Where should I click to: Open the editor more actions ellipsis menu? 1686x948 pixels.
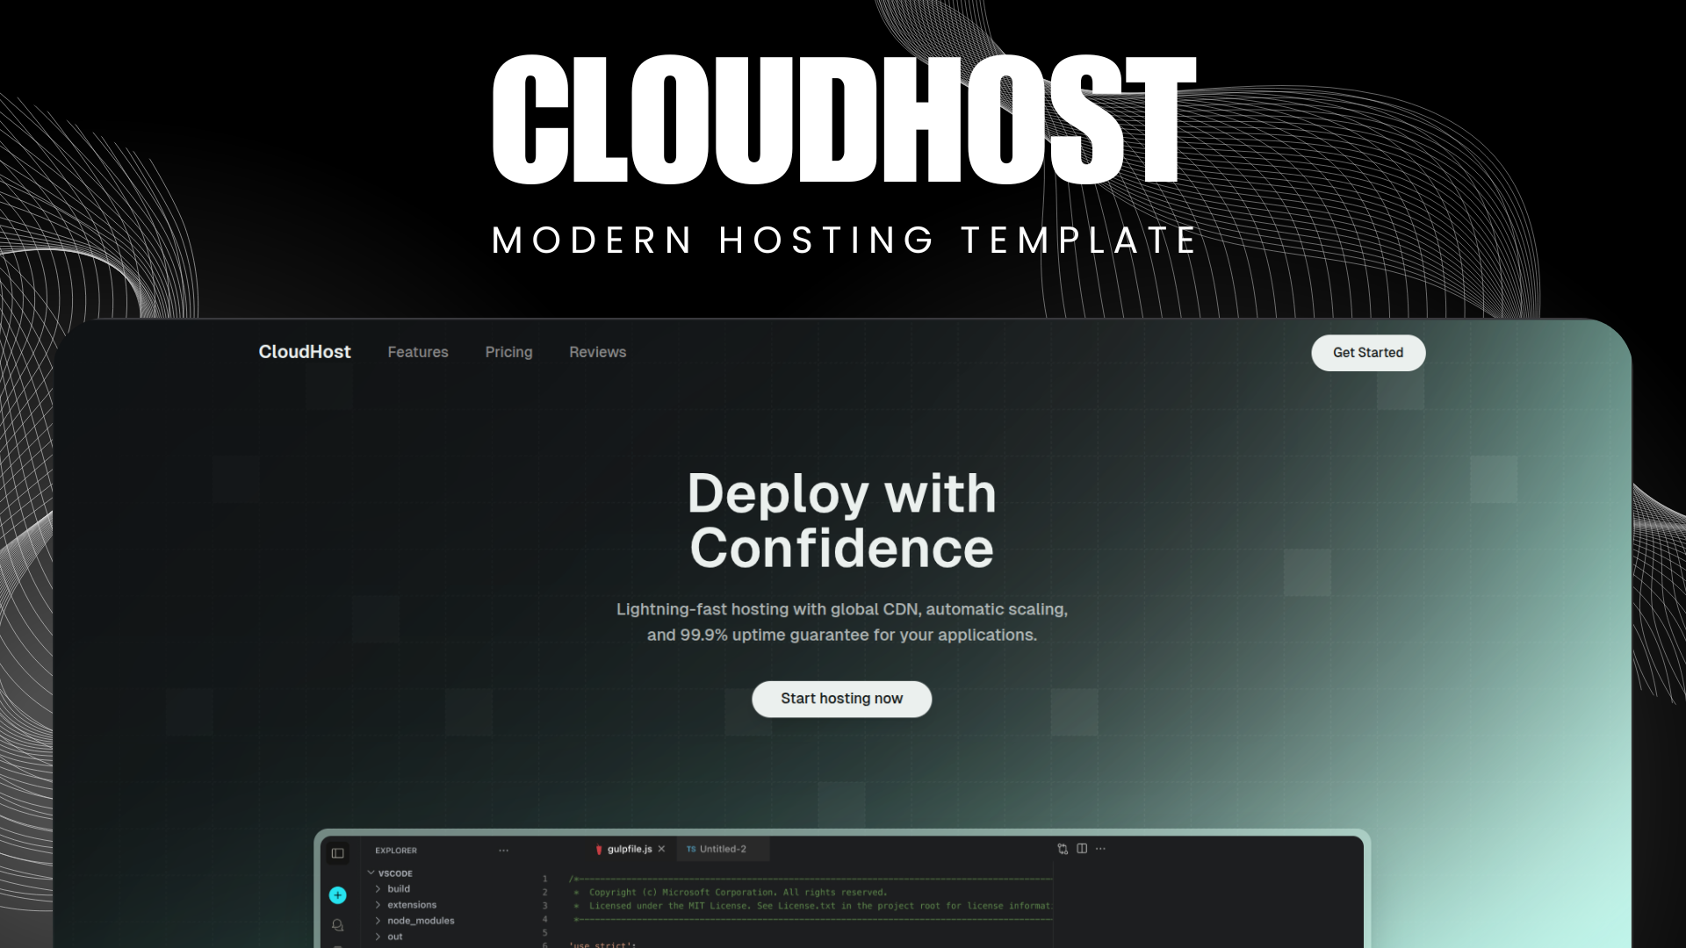[x=1100, y=849]
